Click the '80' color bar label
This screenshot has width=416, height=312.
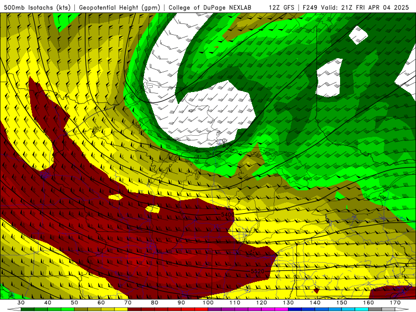[x=154, y=303]
